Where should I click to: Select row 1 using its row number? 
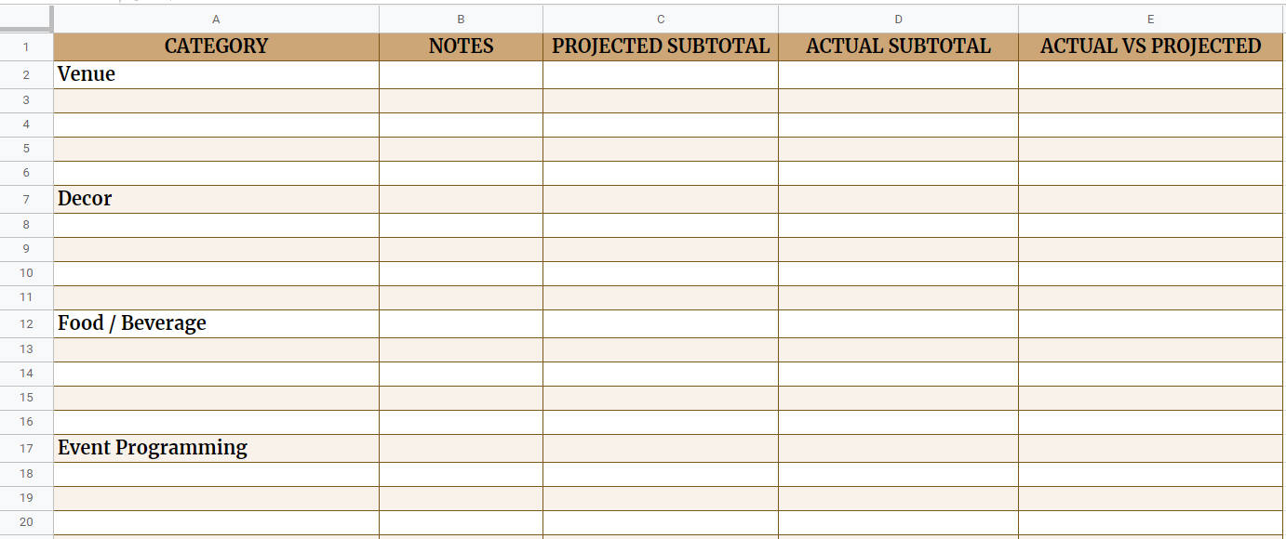(27, 46)
